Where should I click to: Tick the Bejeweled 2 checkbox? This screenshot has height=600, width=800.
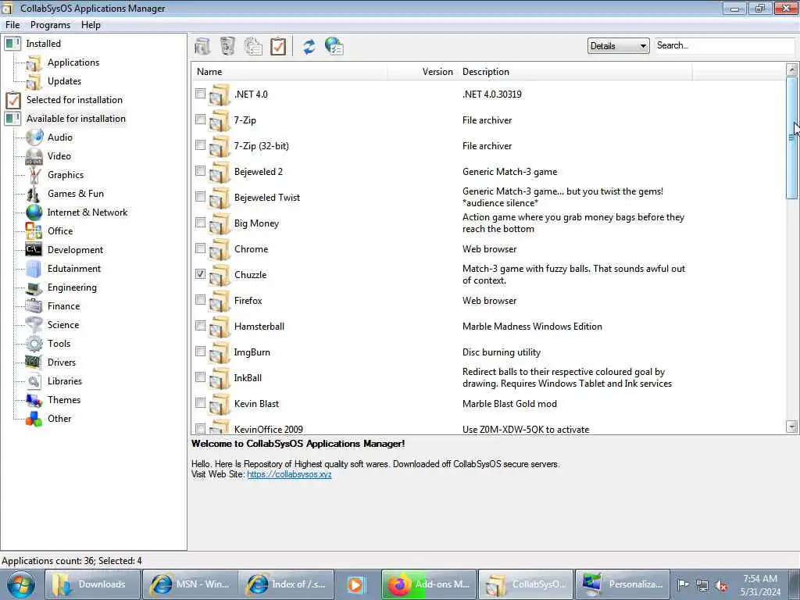[x=201, y=171]
